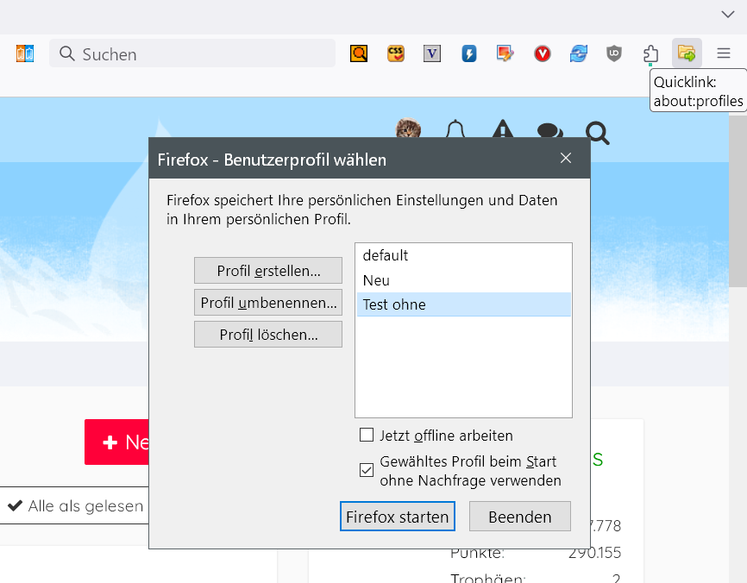Image resolution: width=747 pixels, height=583 pixels.
Task: Click the user avatar cat picture
Action: pyautogui.click(x=408, y=128)
